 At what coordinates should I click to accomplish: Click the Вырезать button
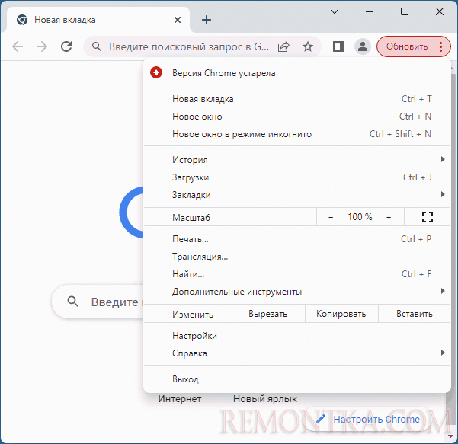pos(268,314)
